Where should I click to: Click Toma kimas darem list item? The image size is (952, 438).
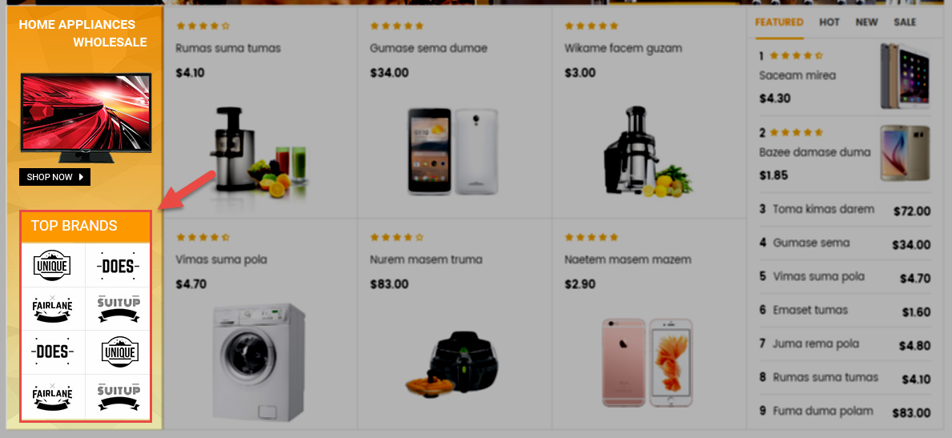pyautogui.click(x=844, y=210)
